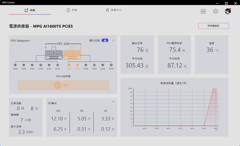Click the user profile avatar

click(x=228, y=11)
